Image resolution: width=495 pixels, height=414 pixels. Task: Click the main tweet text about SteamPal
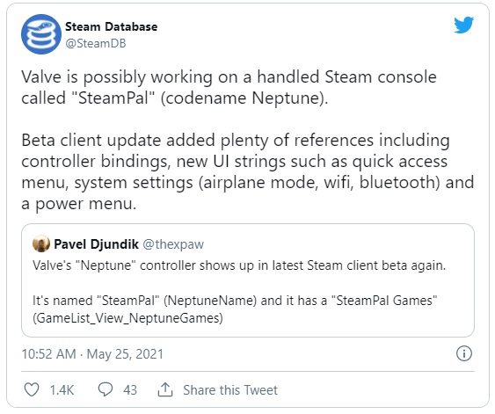[229, 87]
